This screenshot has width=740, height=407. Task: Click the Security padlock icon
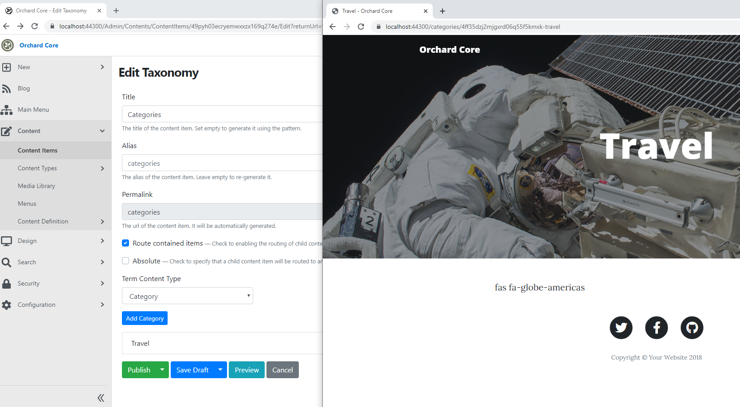coord(6,284)
